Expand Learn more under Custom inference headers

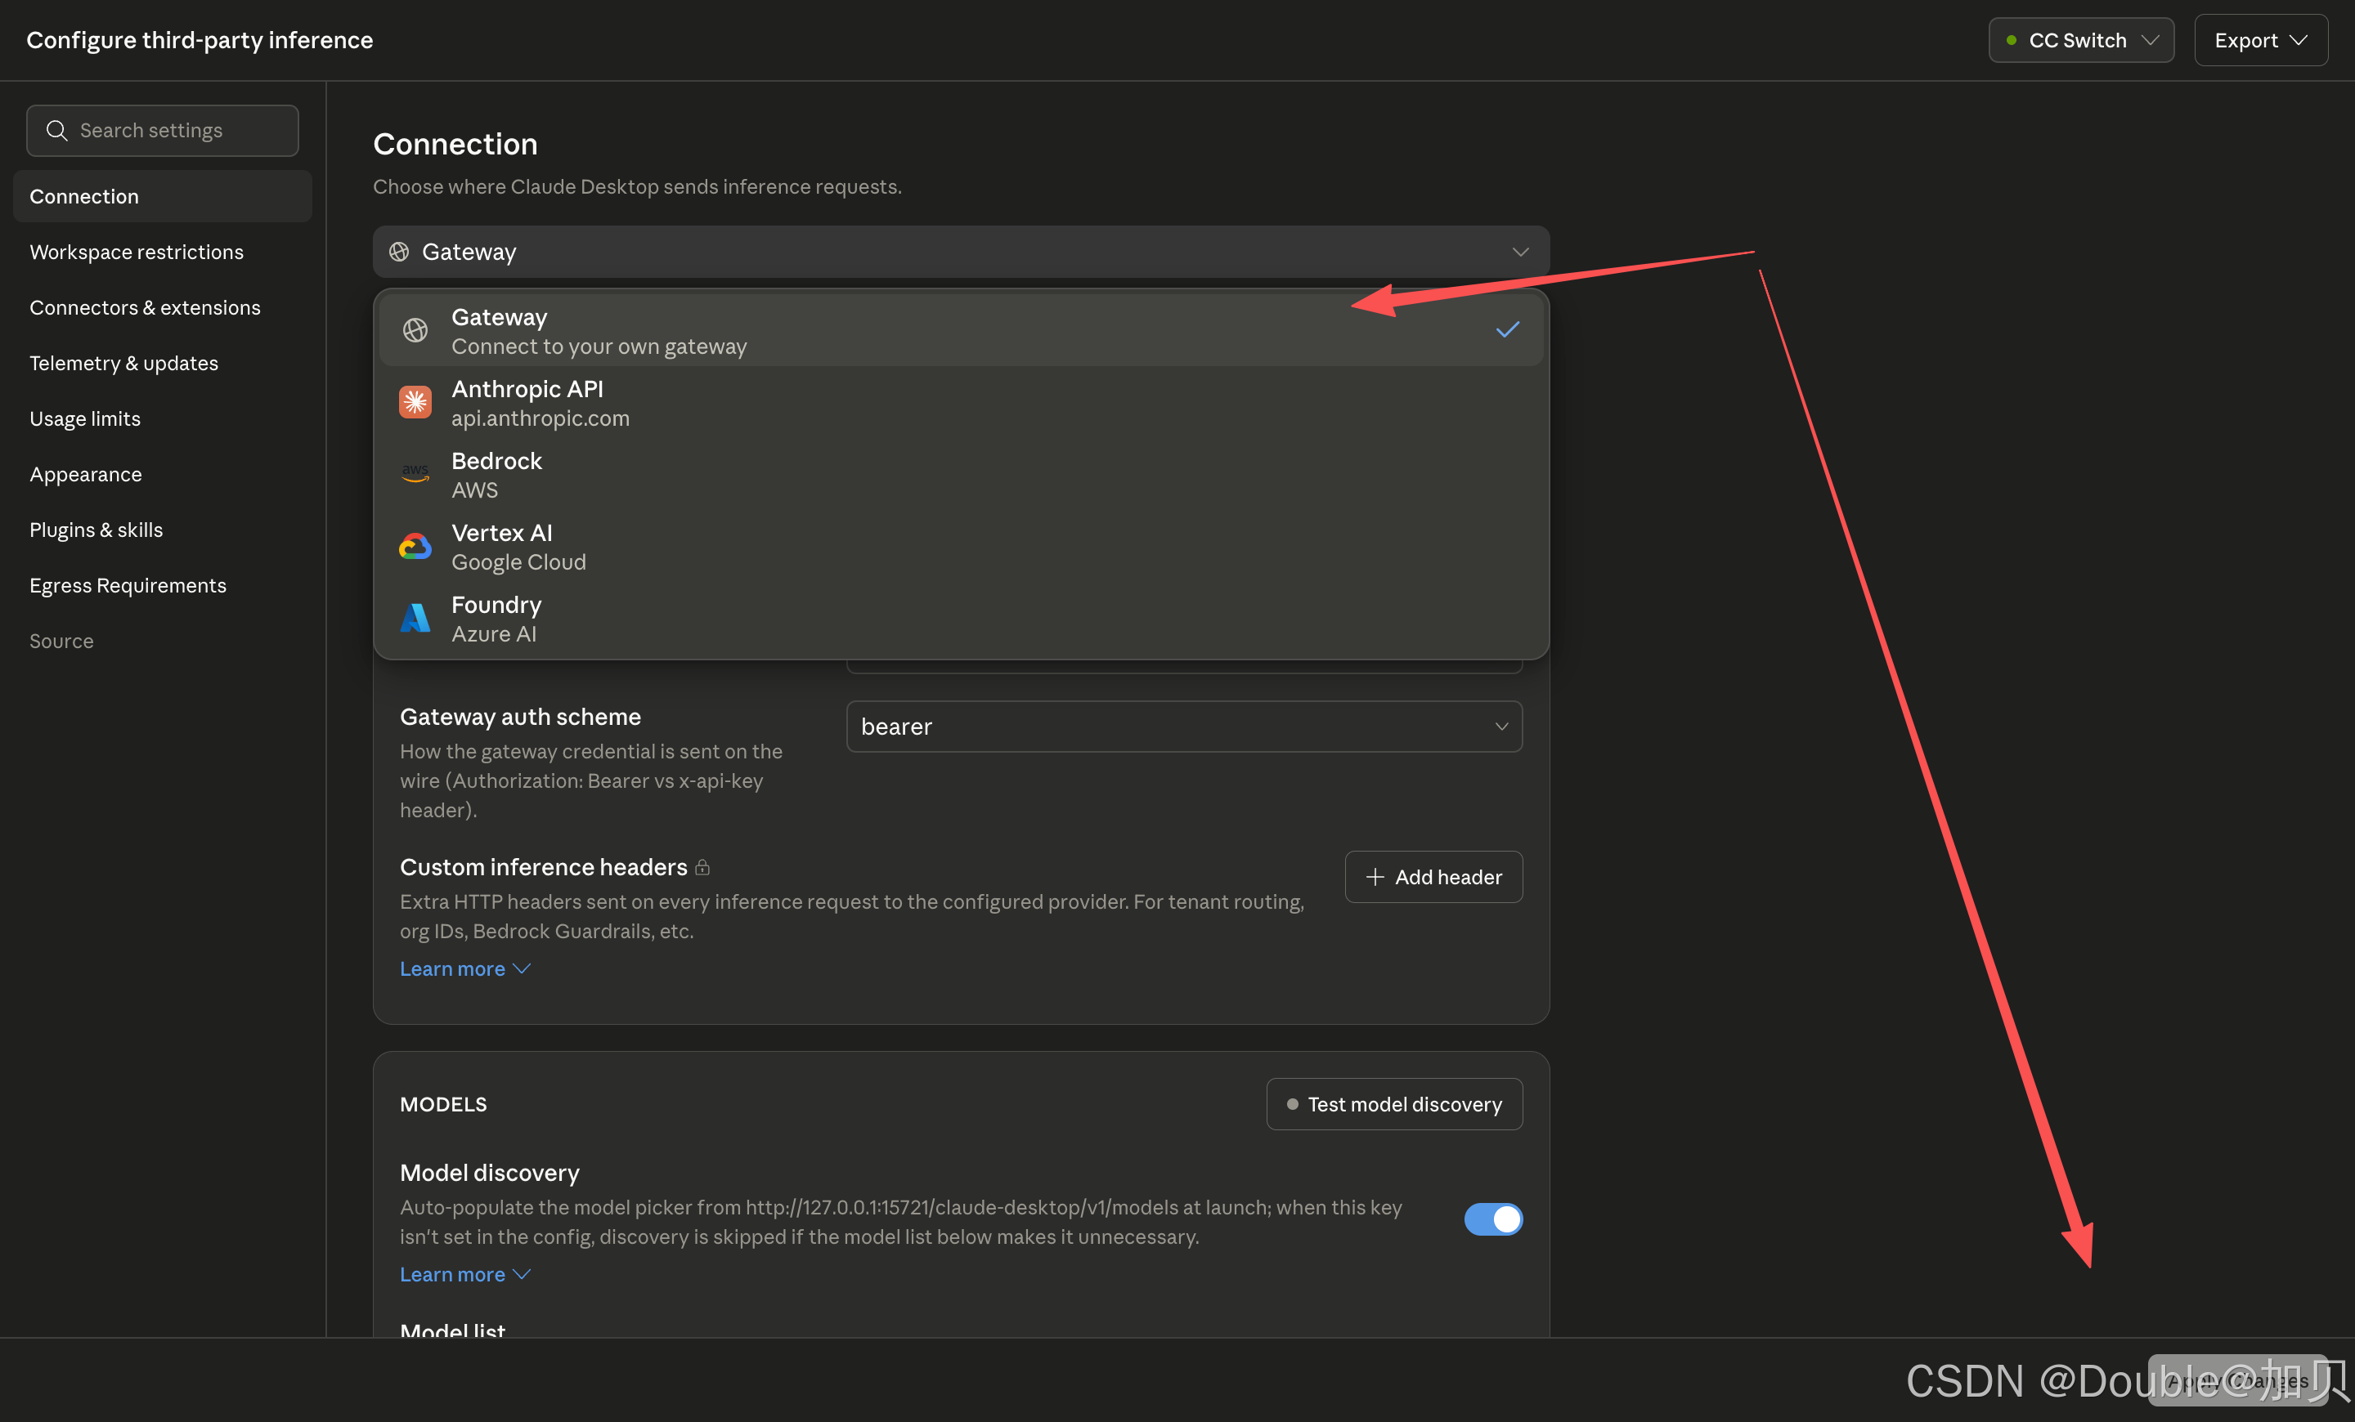click(464, 969)
